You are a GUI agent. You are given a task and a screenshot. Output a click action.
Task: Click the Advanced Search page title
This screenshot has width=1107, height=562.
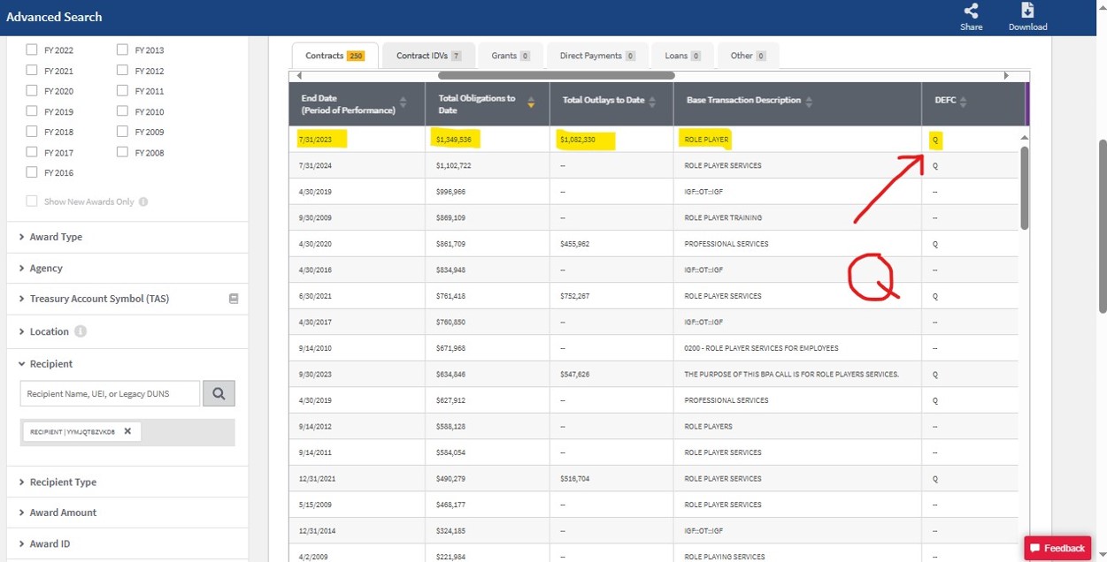click(54, 17)
